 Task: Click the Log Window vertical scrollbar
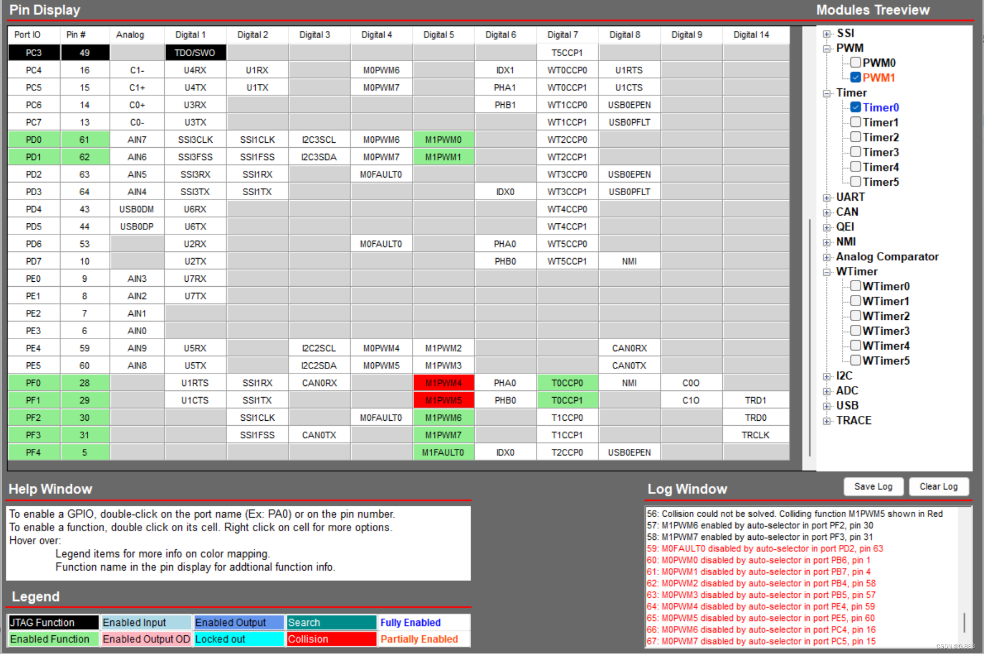(964, 623)
